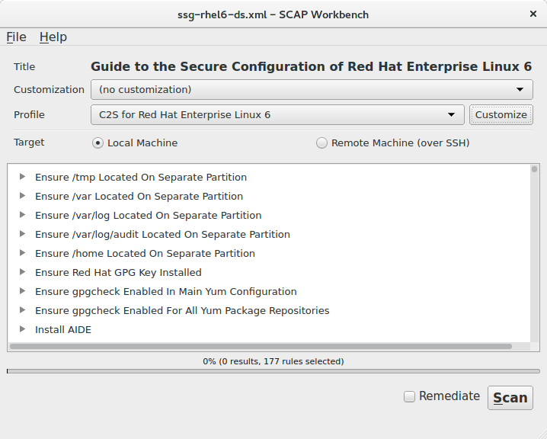Open the File menu
Viewport: 547px width, 439px height.
(17, 37)
